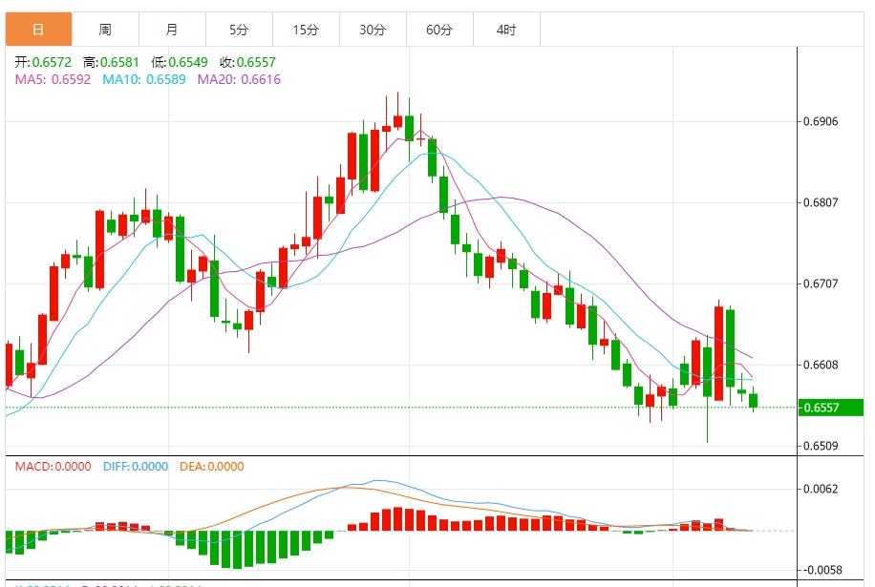
Task: Click the 0.6509 price axis label
Action: (x=821, y=446)
